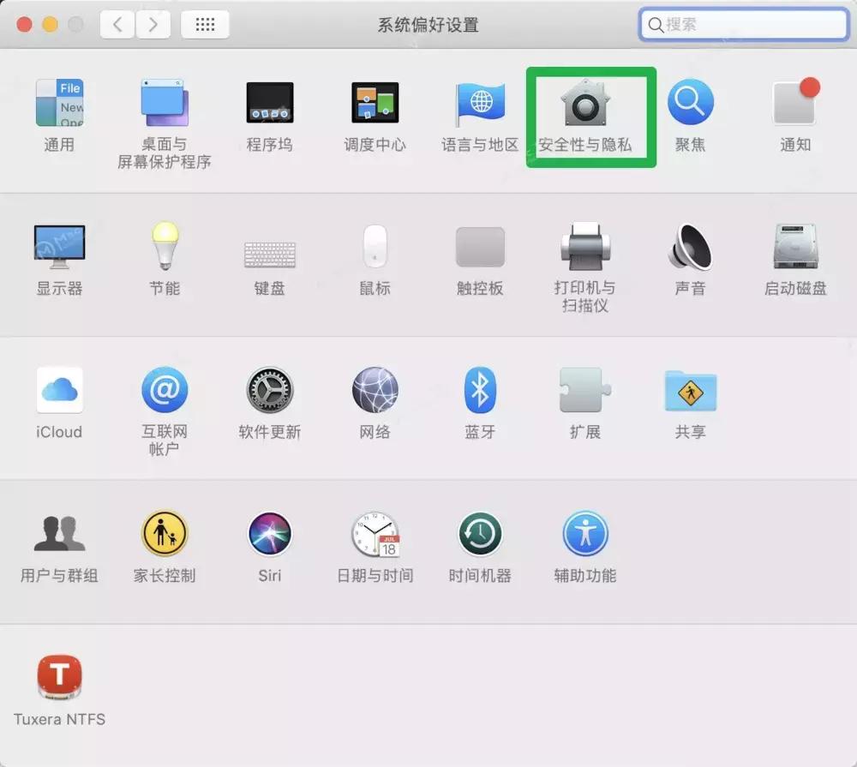Image resolution: width=857 pixels, height=767 pixels.
Task: Open 蓝牙 preferences
Action: [x=480, y=390]
